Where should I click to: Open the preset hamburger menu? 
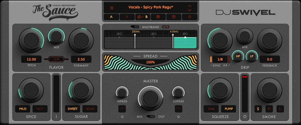(x=112, y=8)
